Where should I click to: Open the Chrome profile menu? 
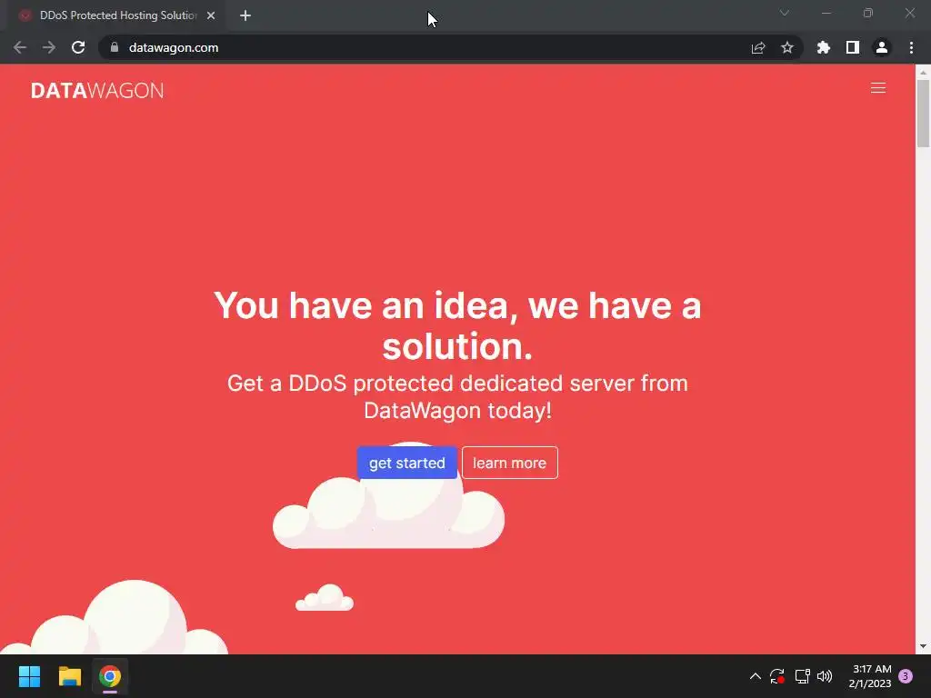coord(882,47)
